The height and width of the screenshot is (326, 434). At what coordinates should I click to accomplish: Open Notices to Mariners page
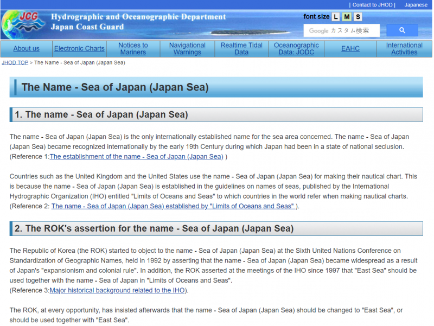click(133, 49)
